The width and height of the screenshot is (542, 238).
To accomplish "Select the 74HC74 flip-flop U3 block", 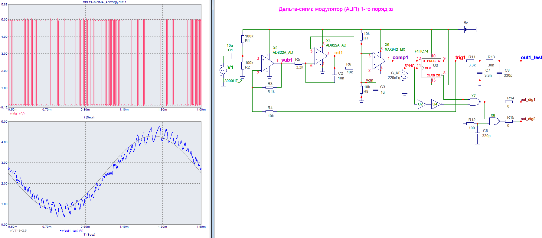I will 431,68.
